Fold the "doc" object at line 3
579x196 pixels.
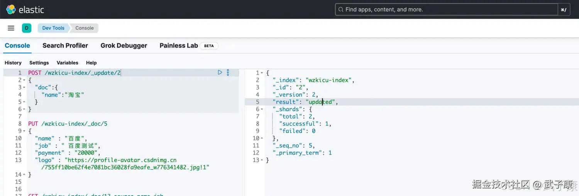coord(24,87)
